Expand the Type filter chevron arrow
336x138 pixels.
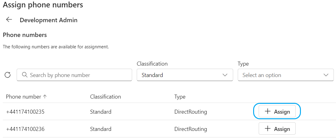[326, 75]
